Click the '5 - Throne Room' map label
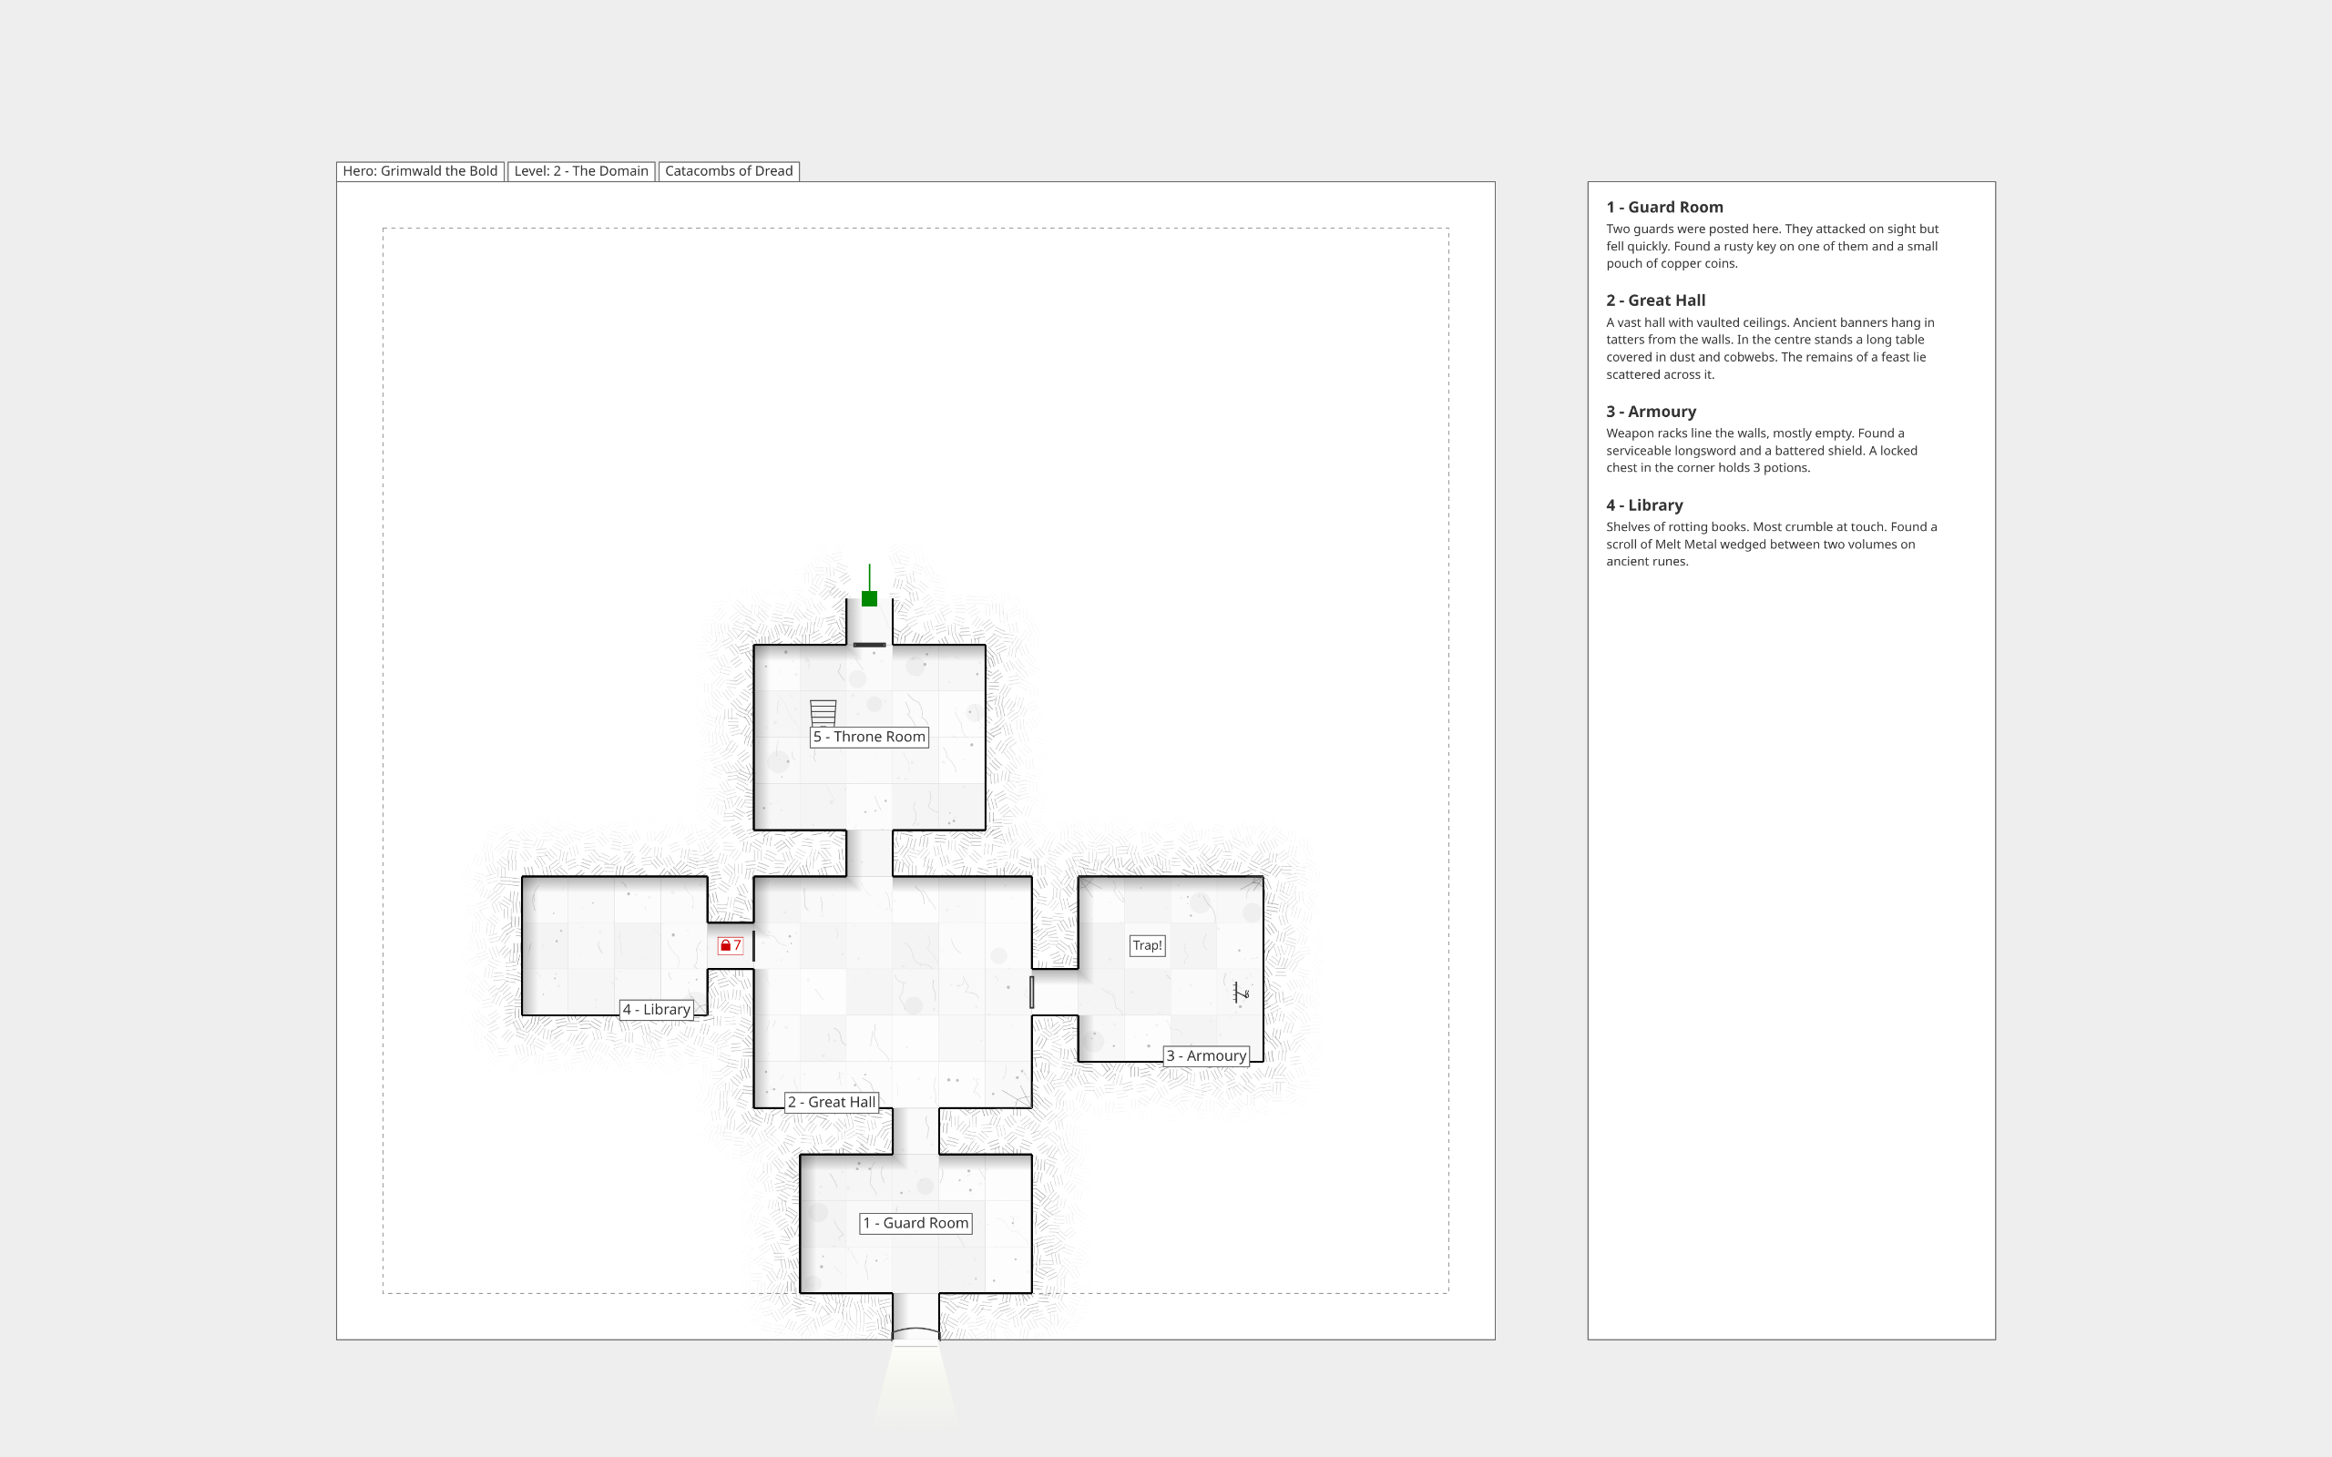 (x=869, y=738)
